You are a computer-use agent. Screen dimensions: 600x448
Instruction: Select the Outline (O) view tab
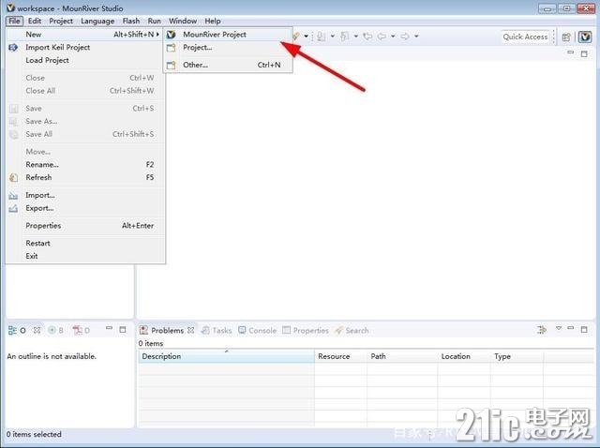[x=17, y=330]
